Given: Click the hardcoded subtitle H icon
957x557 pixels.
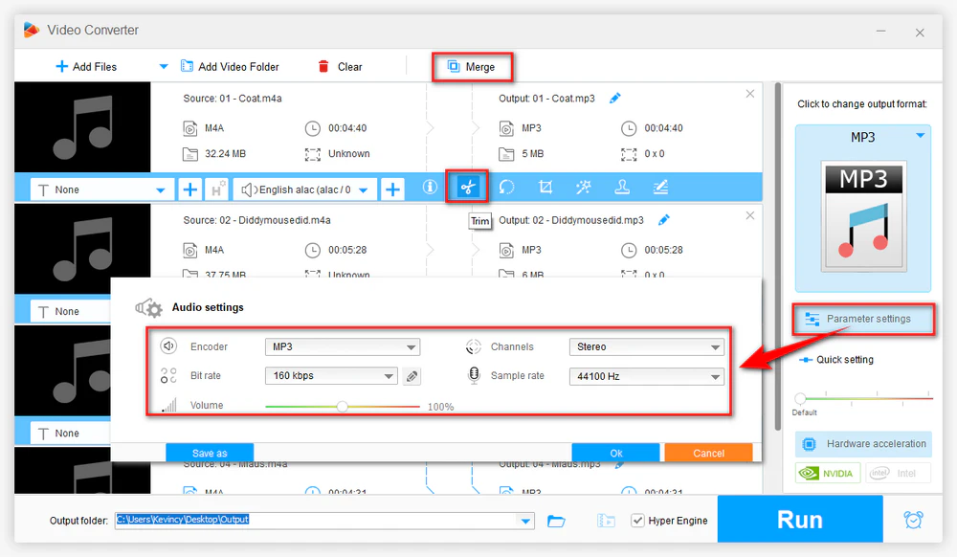Looking at the screenshot, I should click(x=216, y=189).
